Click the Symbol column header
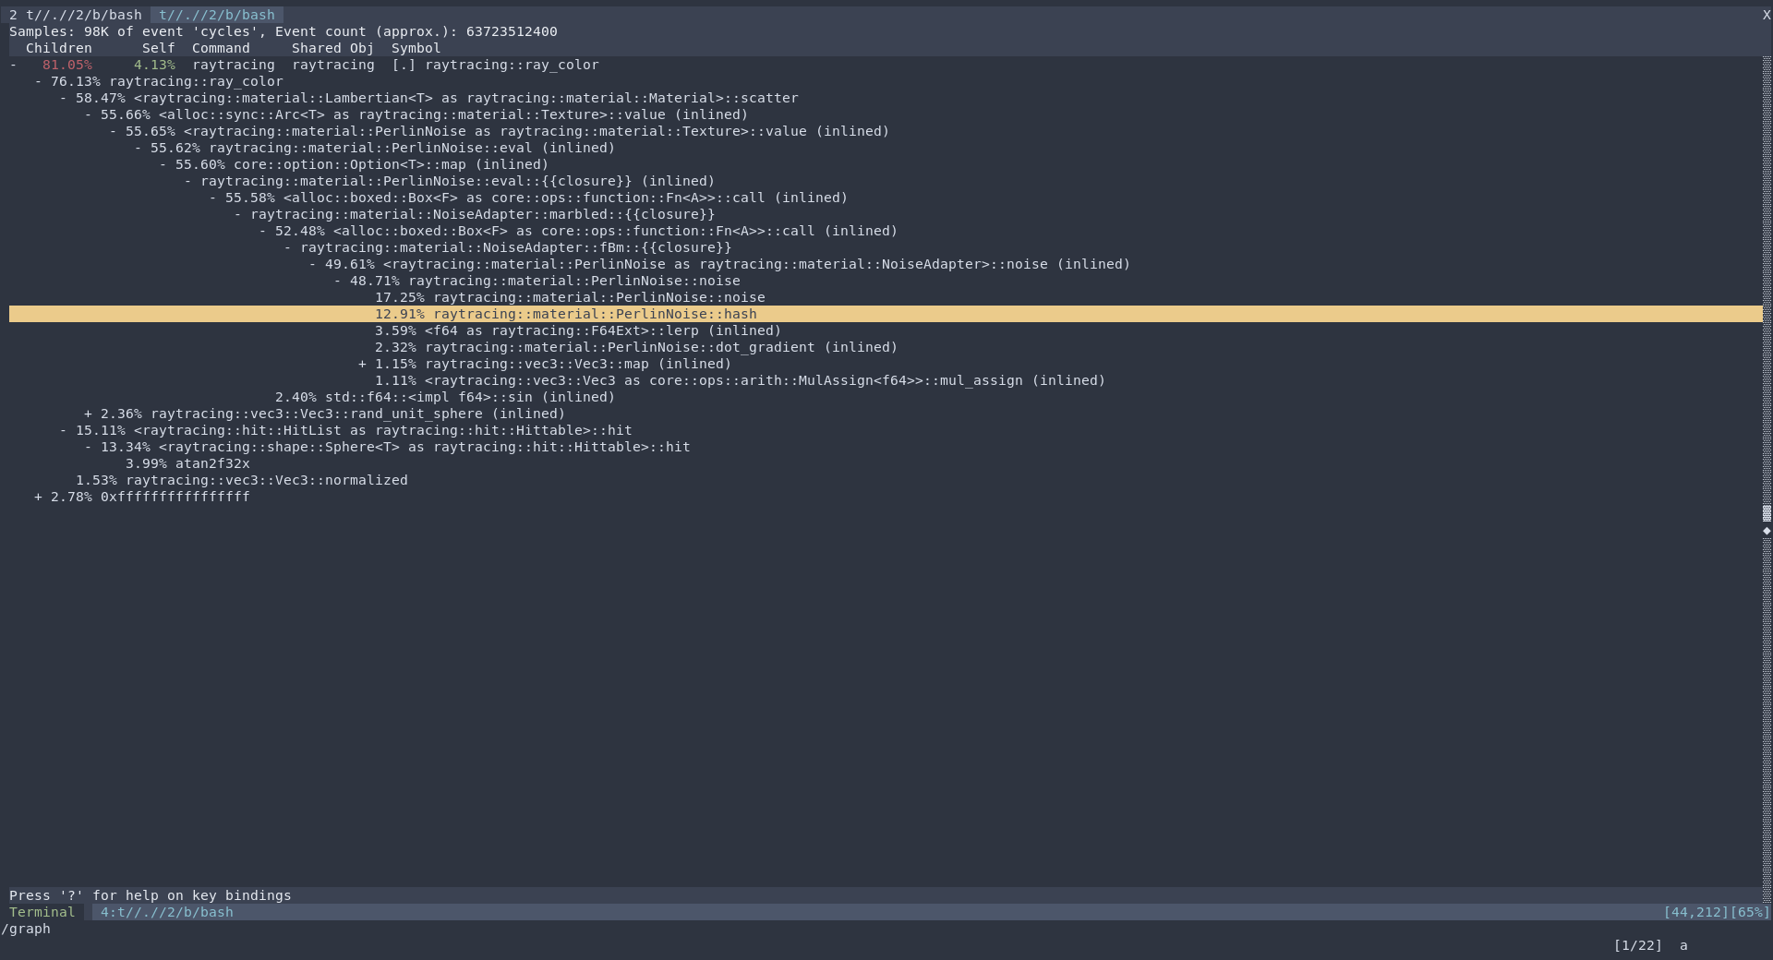The height and width of the screenshot is (960, 1773). (416, 49)
